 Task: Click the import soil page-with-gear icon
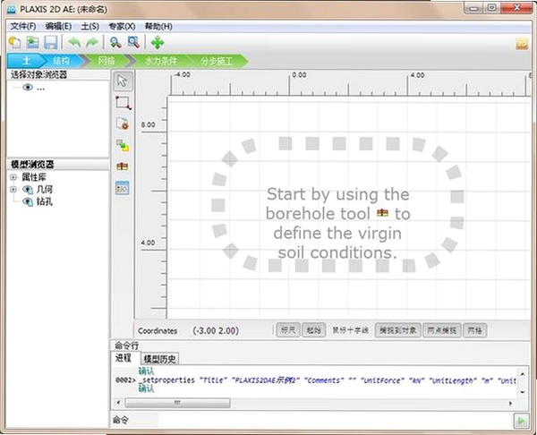pyautogui.click(x=123, y=124)
